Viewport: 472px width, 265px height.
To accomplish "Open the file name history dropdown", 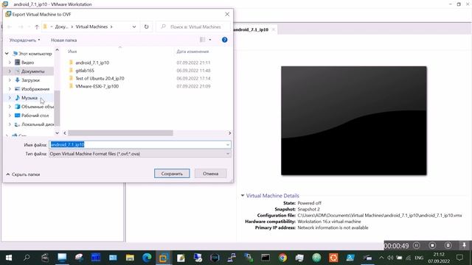I will point(228,144).
